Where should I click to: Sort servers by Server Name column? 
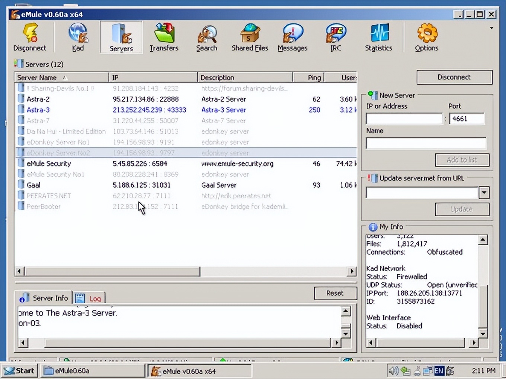tap(37, 77)
